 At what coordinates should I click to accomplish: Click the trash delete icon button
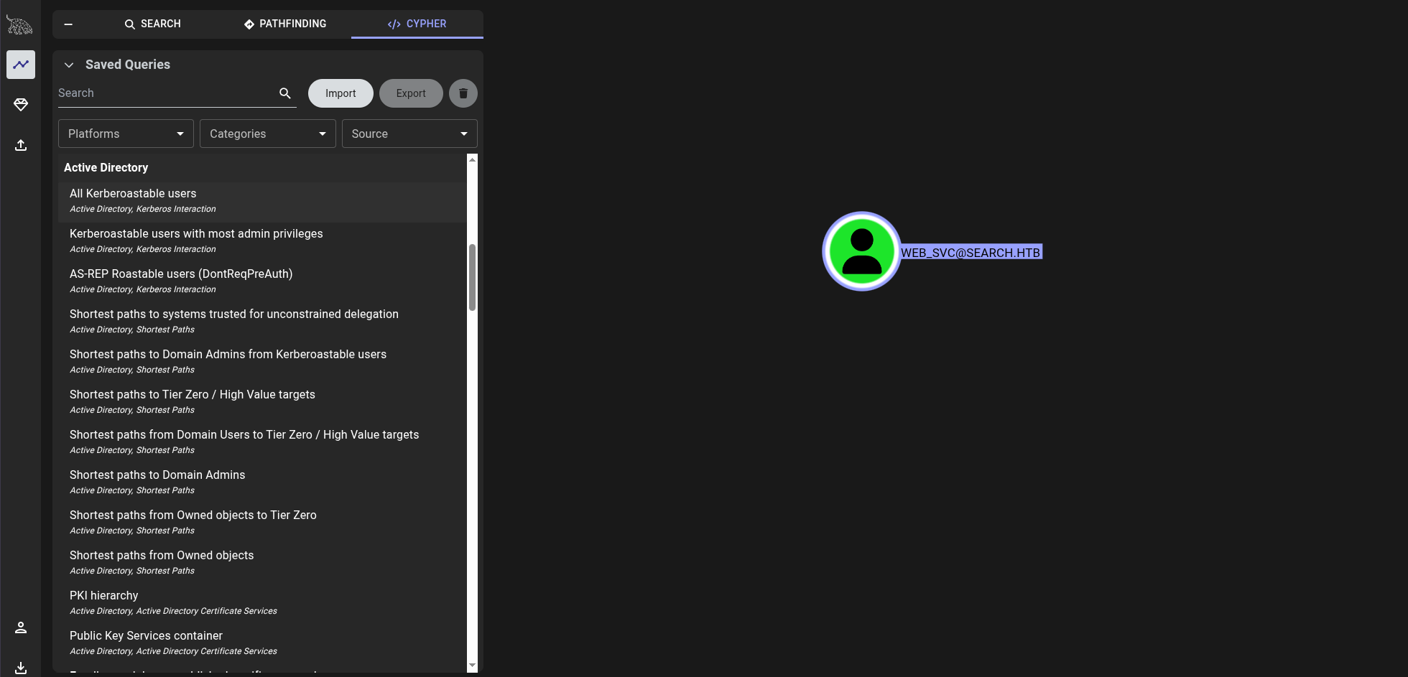[463, 93]
